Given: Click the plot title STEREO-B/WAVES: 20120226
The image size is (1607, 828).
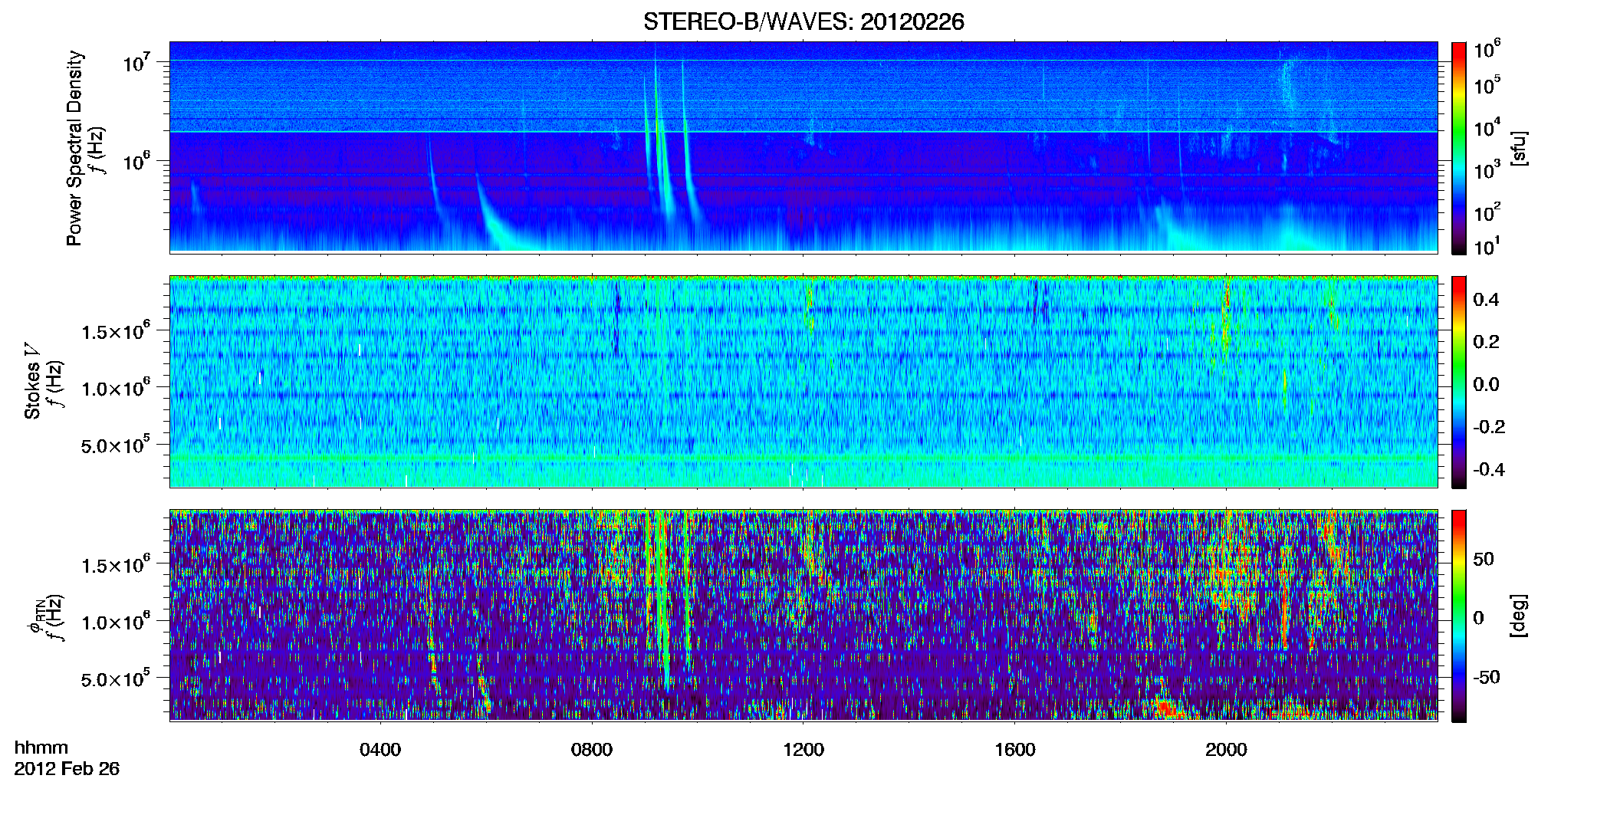Looking at the screenshot, I should [803, 21].
